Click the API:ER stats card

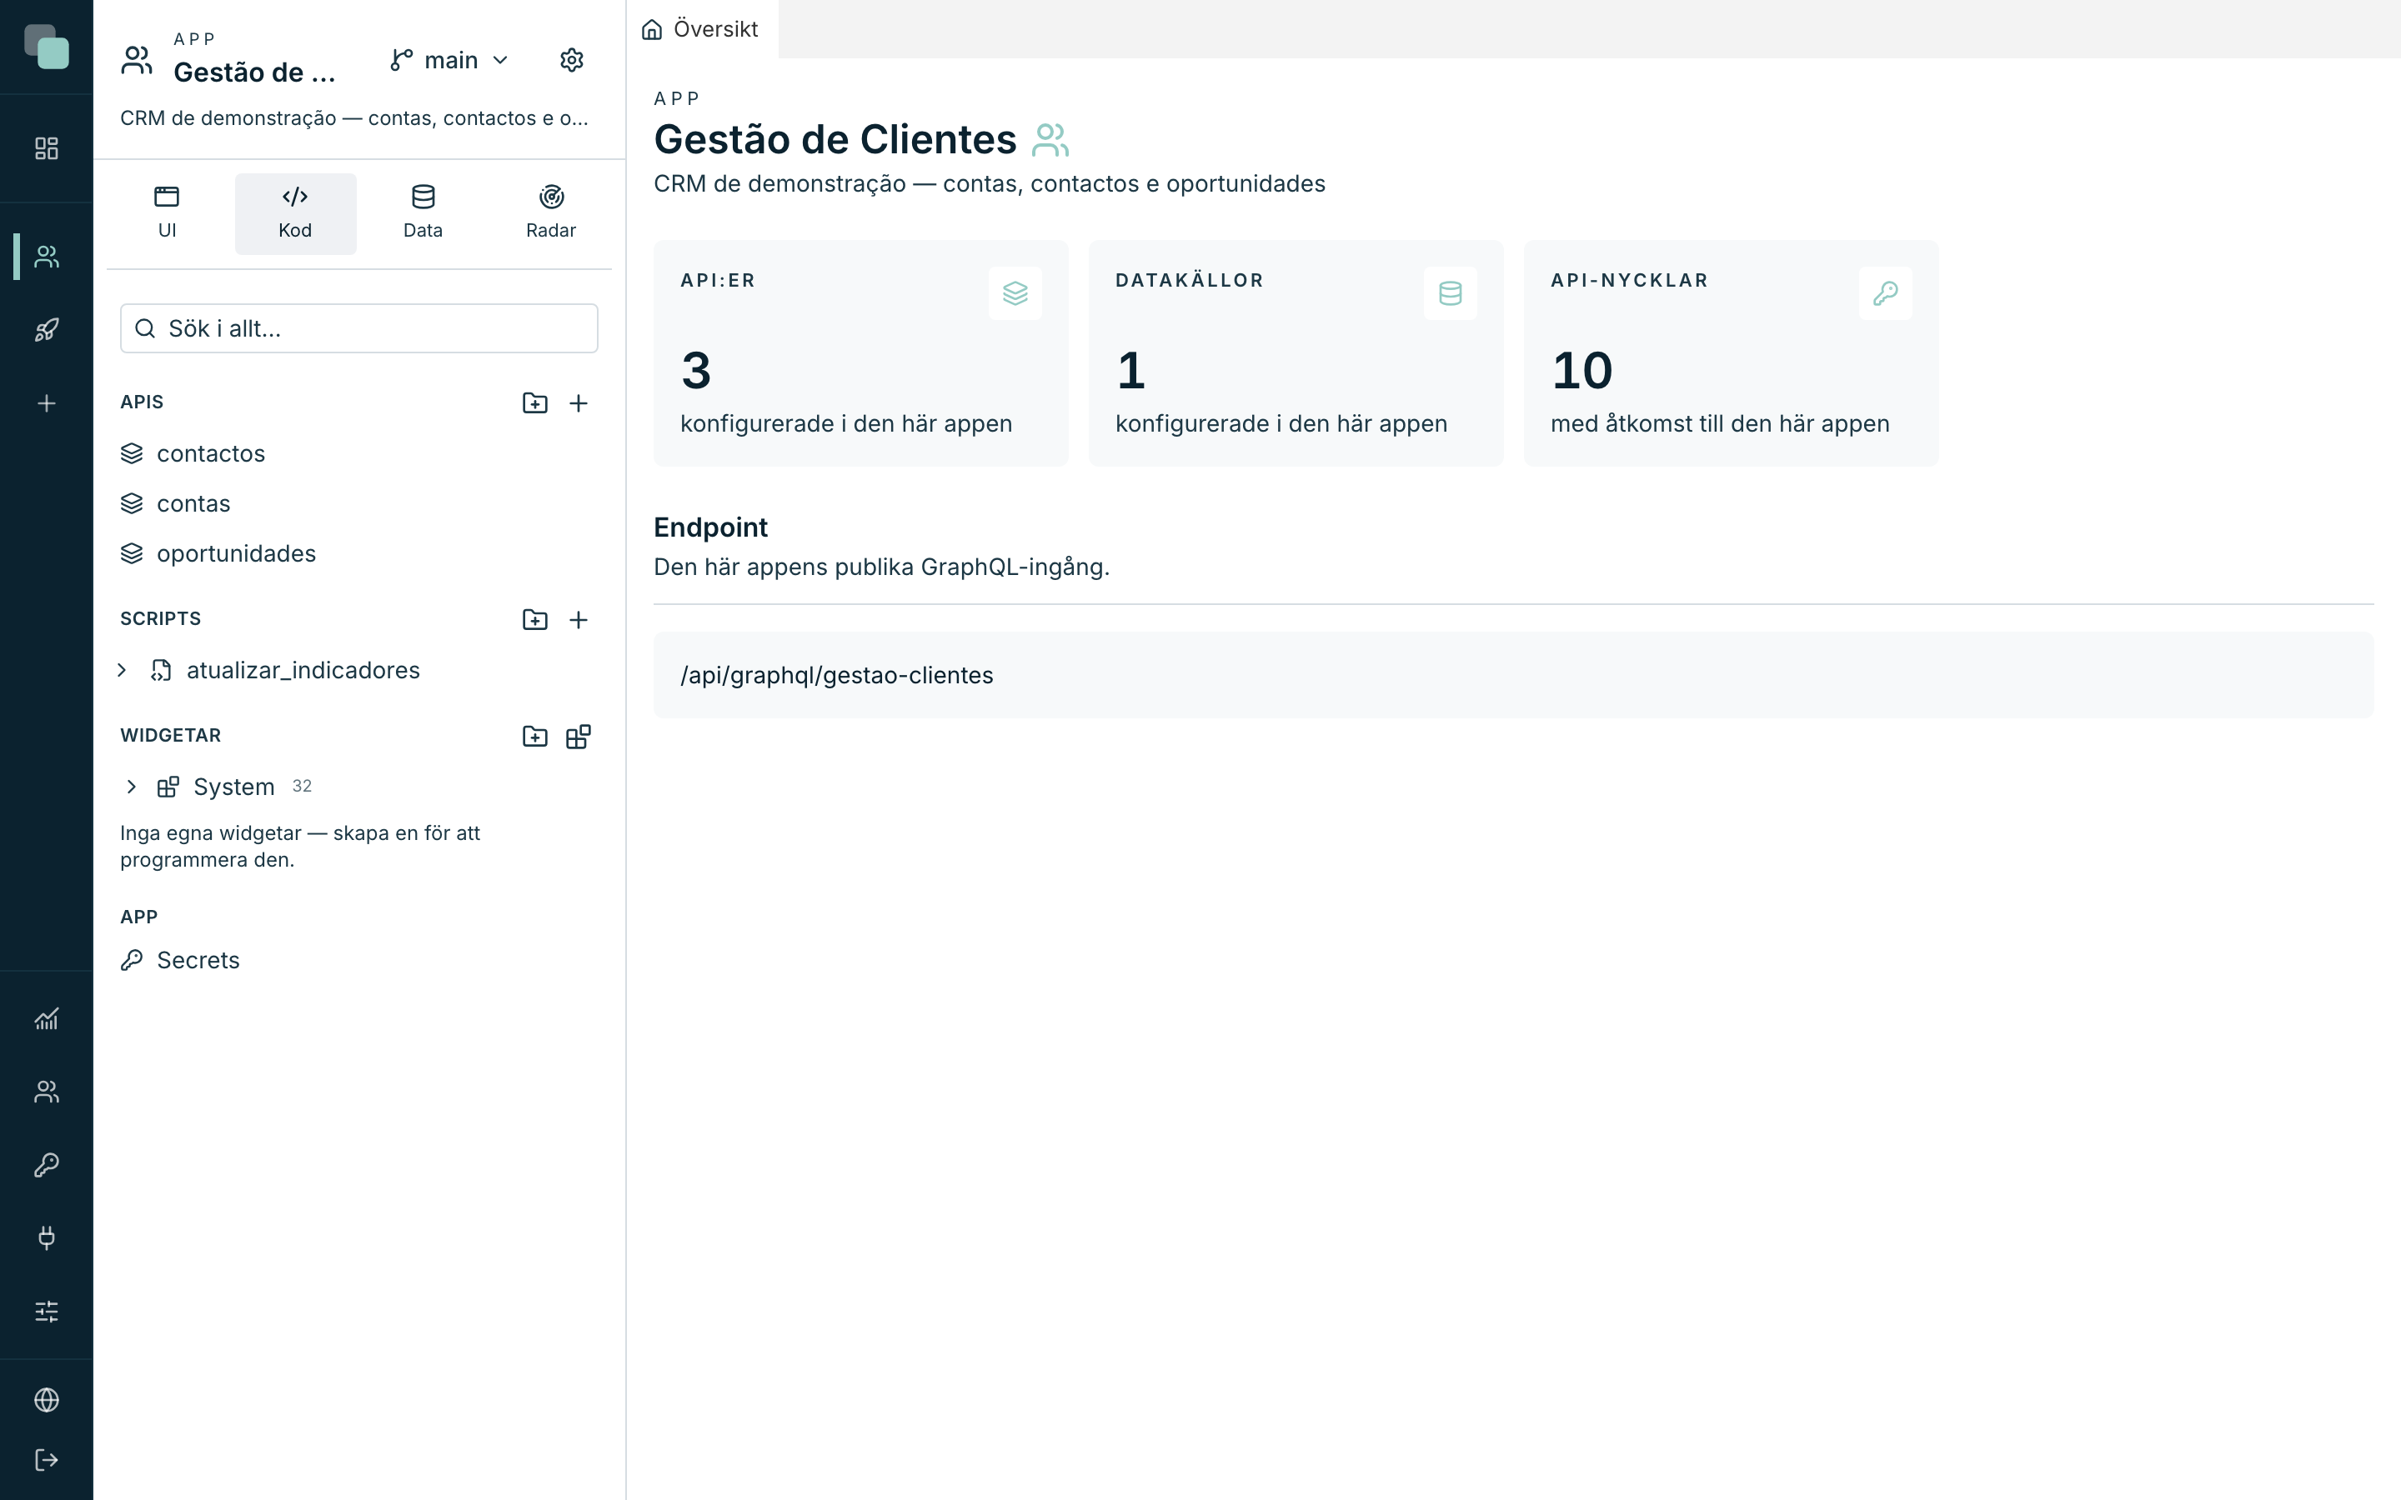tap(860, 353)
